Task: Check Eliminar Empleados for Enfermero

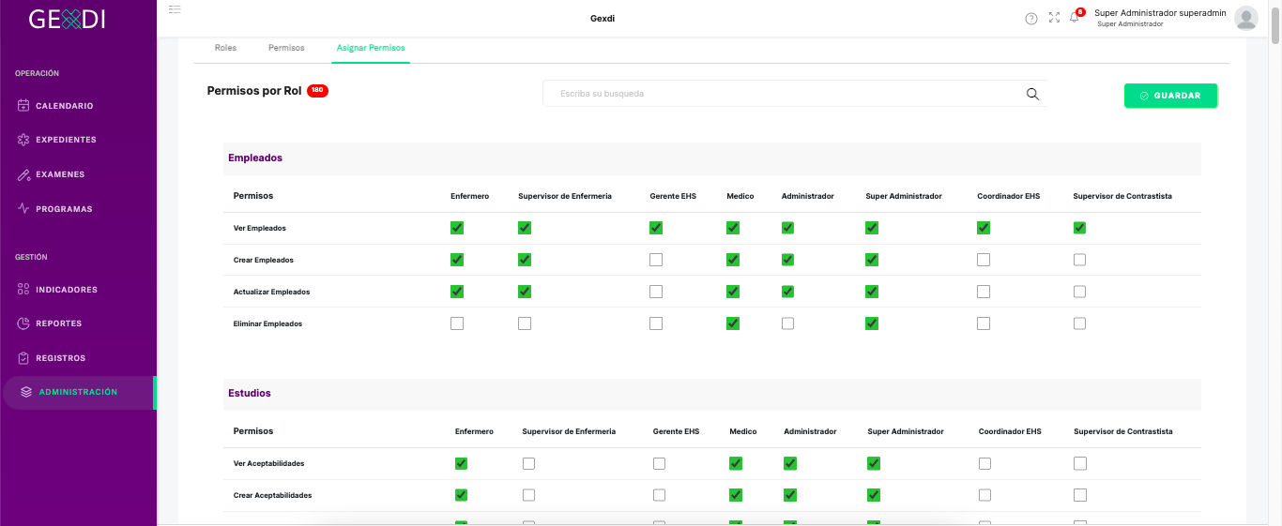Action: (457, 323)
